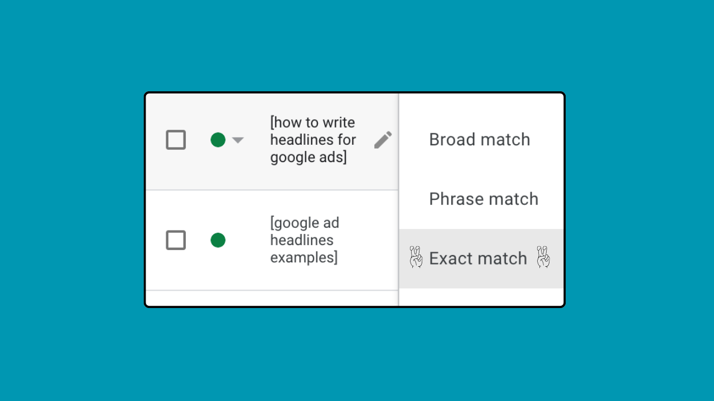Screen dimensions: 714x401
Task: Click the green status dot in second row
Action: point(218,240)
